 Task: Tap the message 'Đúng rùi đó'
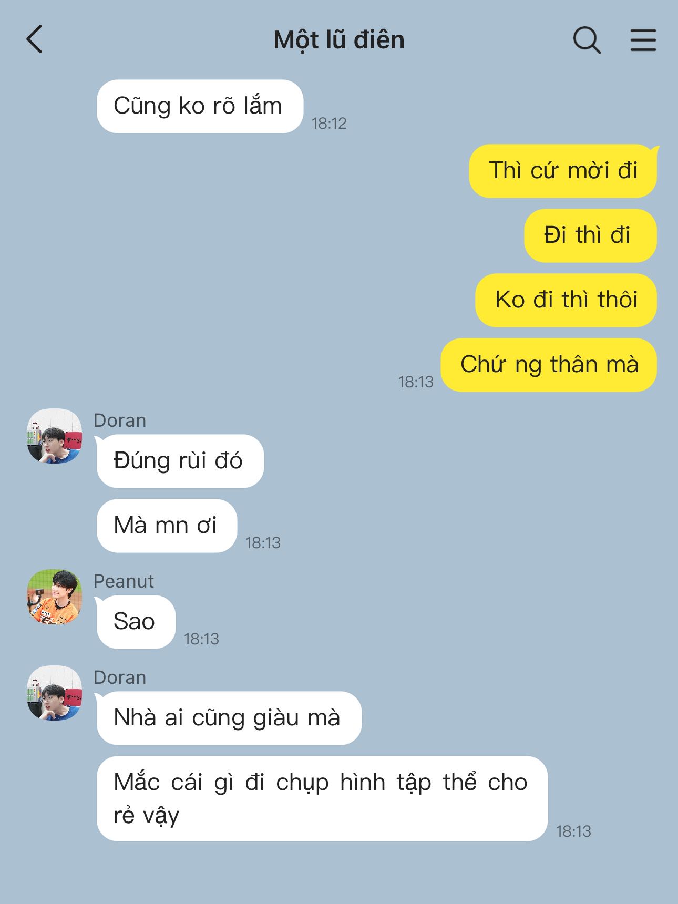(x=180, y=461)
